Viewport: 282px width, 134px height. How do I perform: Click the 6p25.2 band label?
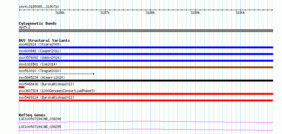click(25, 27)
